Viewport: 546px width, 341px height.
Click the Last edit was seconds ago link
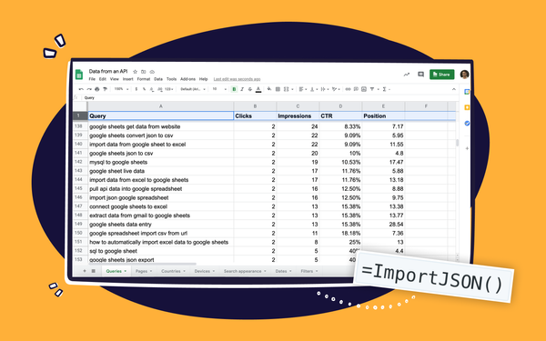(x=237, y=79)
